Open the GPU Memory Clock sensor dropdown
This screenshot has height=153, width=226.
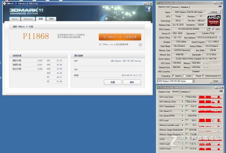(182, 102)
